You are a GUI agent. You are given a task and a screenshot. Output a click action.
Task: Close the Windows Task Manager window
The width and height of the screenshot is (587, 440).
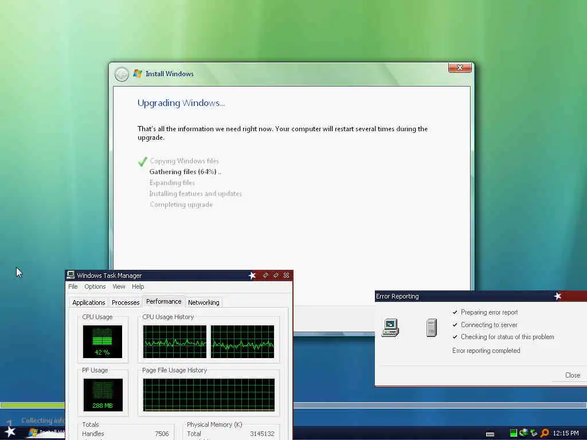[x=287, y=276]
